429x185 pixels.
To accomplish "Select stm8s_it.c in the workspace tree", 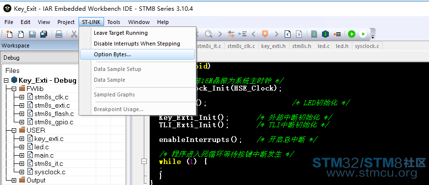I will click(49, 164).
